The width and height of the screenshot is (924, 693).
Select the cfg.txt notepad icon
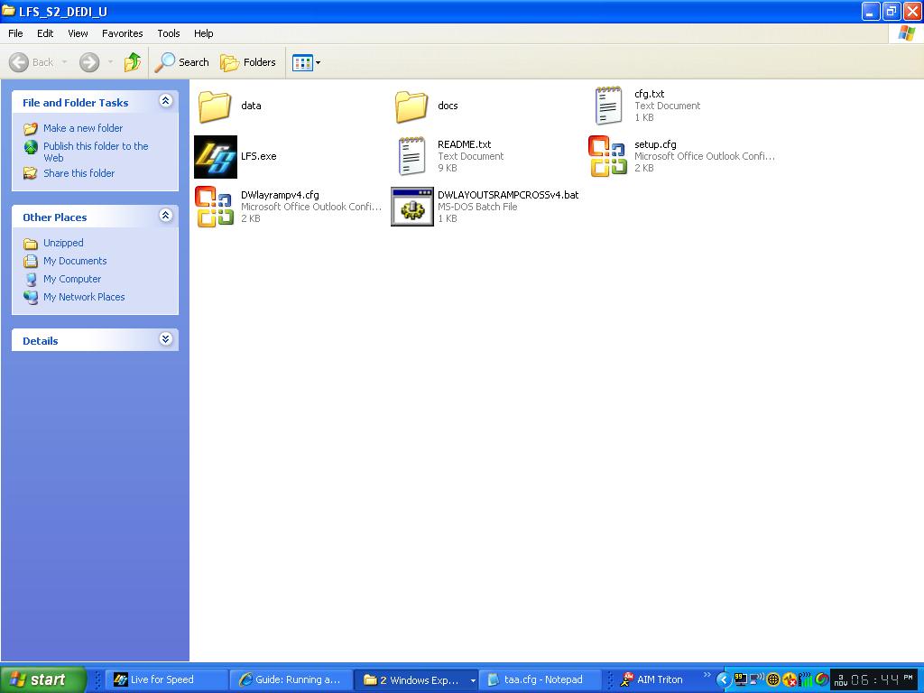609,106
